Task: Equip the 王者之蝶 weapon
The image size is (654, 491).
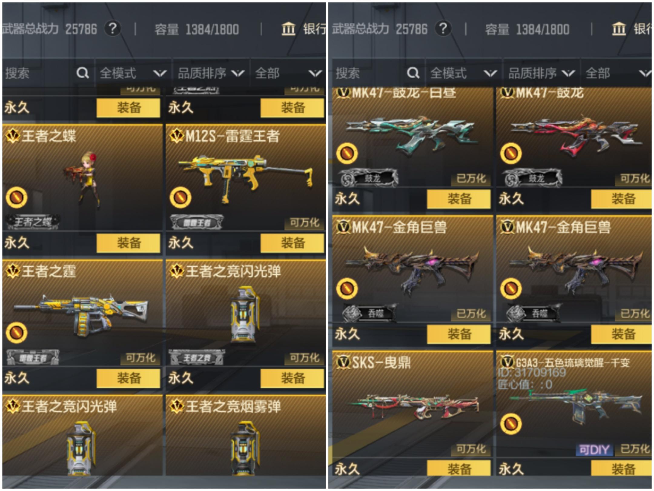Action: point(128,243)
